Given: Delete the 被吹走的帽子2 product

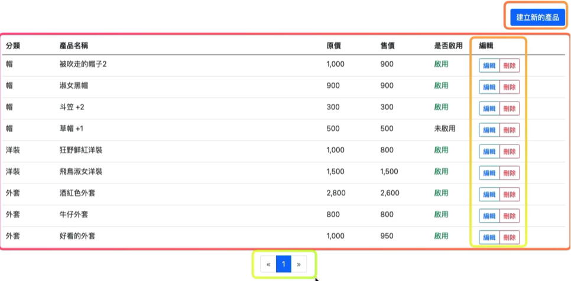Looking at the screenshot, I should coord(510,66).
